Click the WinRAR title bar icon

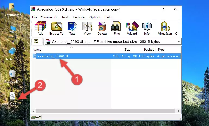pyautogui.click(x=33, y=9)
